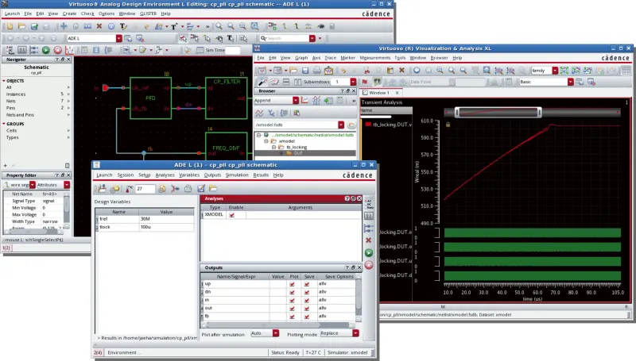
Task: Click green Netlist and Run icon in ADE L sidebar
Action: [x=368, y=253]
